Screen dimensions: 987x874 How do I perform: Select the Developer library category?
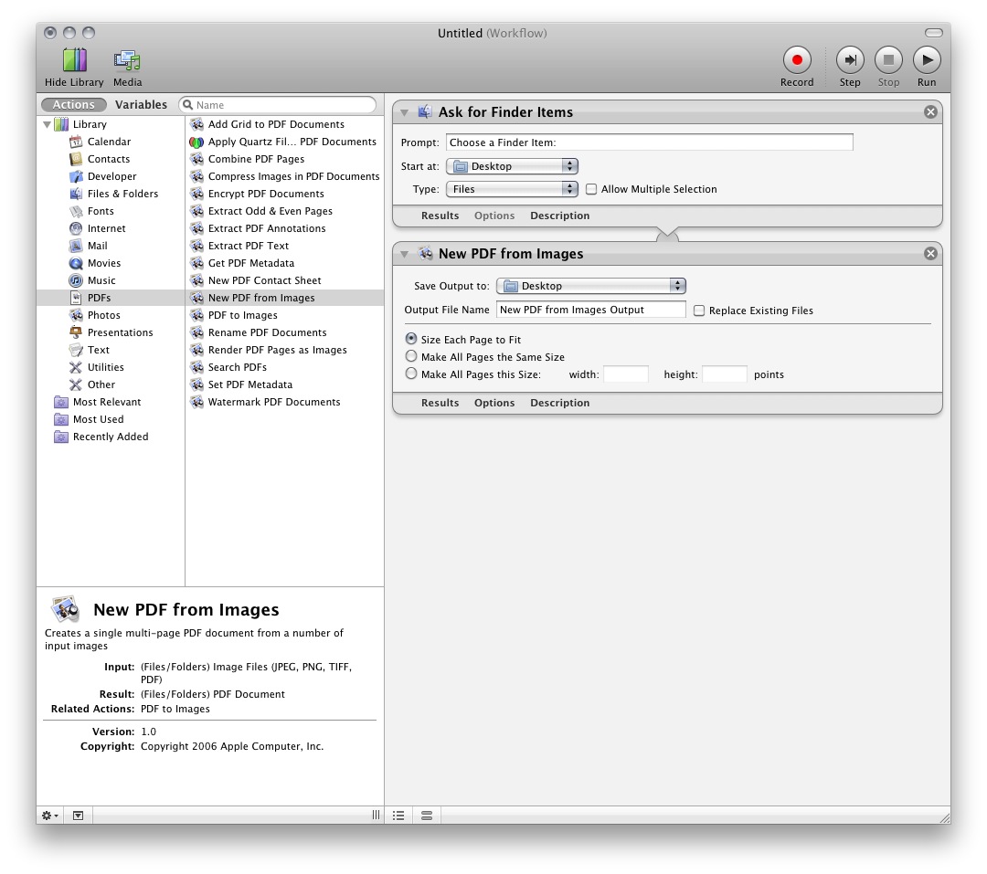pyautogui.click(x=110, y=176)
